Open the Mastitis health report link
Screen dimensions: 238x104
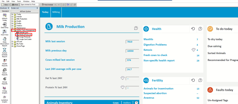click(148, 39)
